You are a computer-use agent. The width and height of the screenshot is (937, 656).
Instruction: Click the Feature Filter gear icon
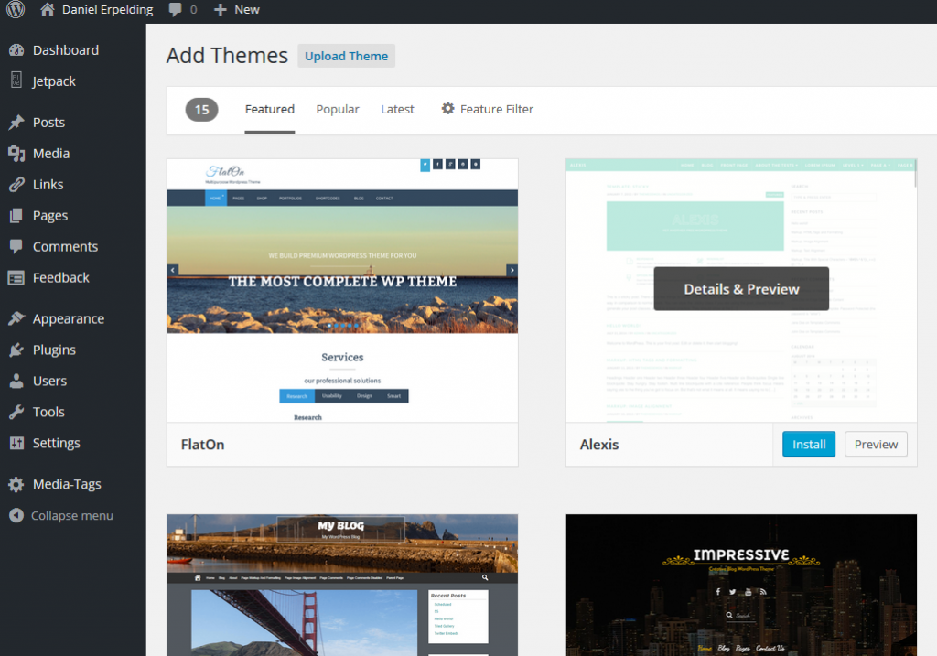[447, 109]
